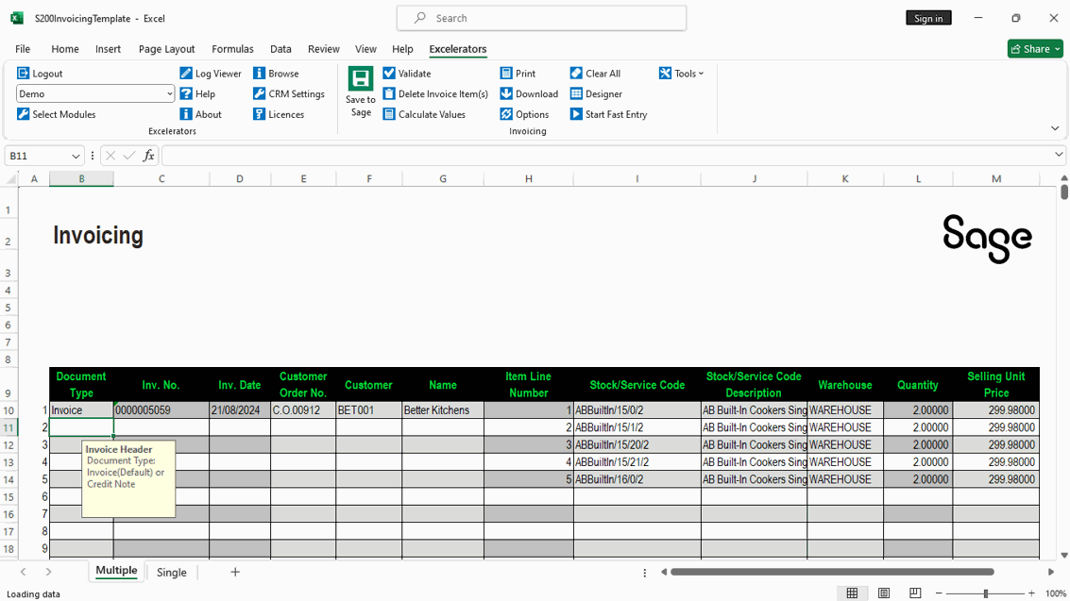This screenshot has height=601, width=1070.
Task: Switch to the Insert tab
Action: [108, 49]
